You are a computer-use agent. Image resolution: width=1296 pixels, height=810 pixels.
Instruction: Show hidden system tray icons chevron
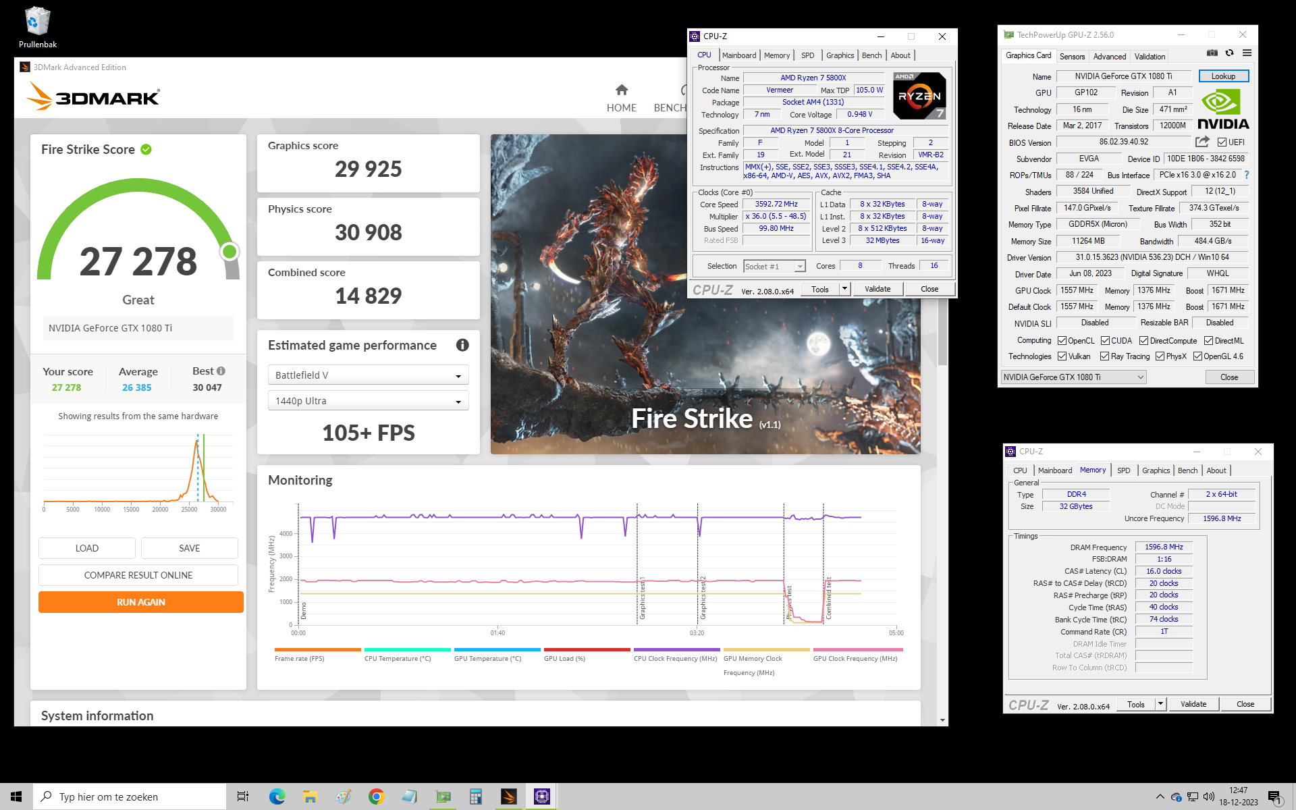[1160, 796]
